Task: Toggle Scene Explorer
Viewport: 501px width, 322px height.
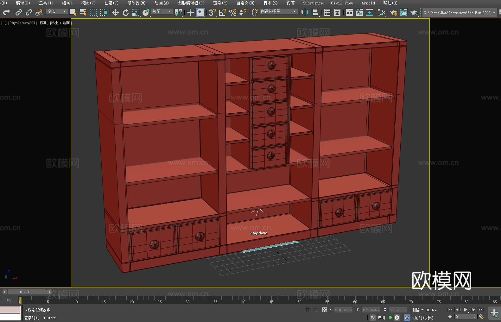Action: (327, 12)
